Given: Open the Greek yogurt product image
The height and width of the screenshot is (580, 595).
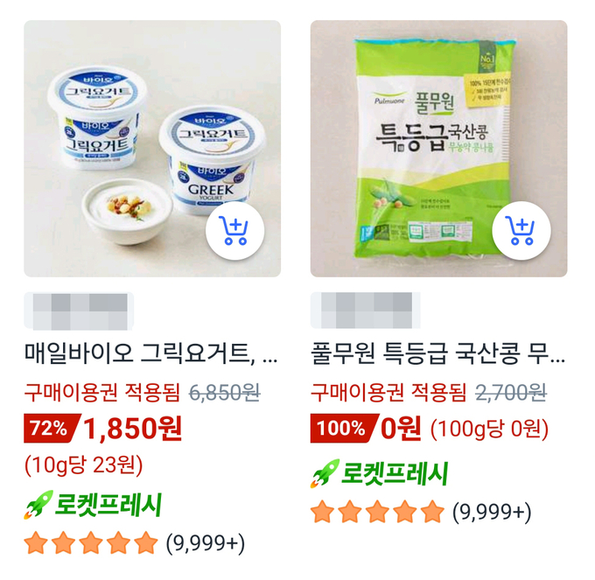Looking at the screenshot, I should [x=152, y=149].
